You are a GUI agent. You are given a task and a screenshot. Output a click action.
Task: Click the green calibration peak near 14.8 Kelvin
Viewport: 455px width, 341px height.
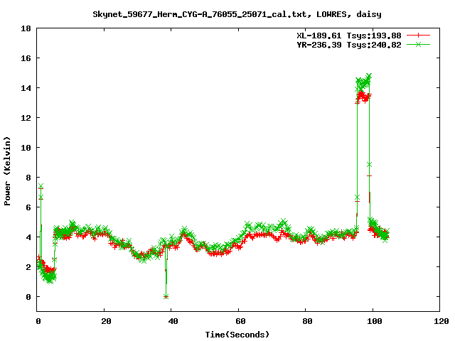click(x=369, y=76)
